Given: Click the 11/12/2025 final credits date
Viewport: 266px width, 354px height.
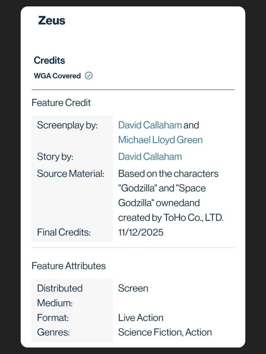Looking at the screenshot, I should tap(141, 232).
